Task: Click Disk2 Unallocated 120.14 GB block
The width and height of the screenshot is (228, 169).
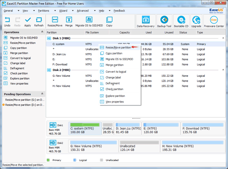Action: [x=139, y=146]
